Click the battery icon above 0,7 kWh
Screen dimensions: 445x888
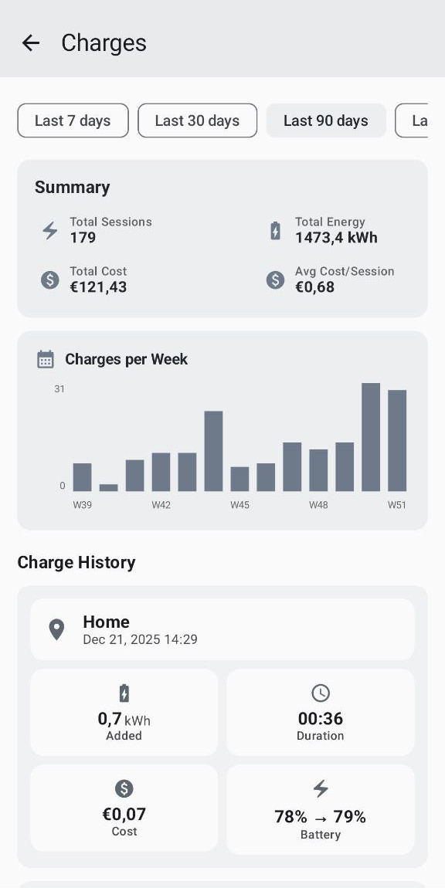(x=124, y=693)
